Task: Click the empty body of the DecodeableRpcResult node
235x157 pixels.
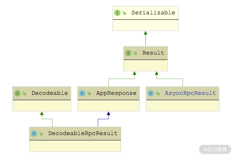Action: (75, 146)
